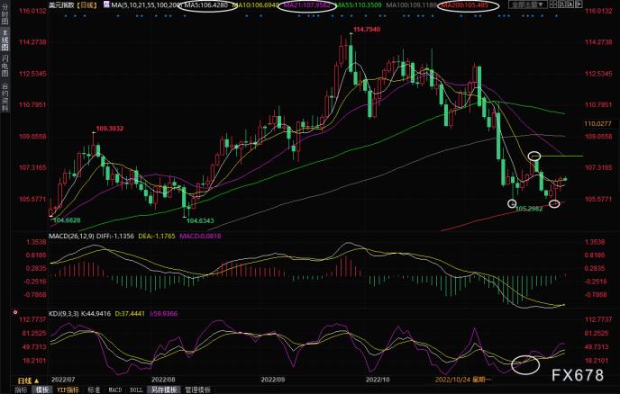This screenshot has width=620, height=394.
Task: Click the D:37.4441 value in KDJ header
Action: 131,314
